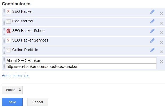Remove the Online Portfolio link
Screen dimensions: 165x107
coord(161,52)
